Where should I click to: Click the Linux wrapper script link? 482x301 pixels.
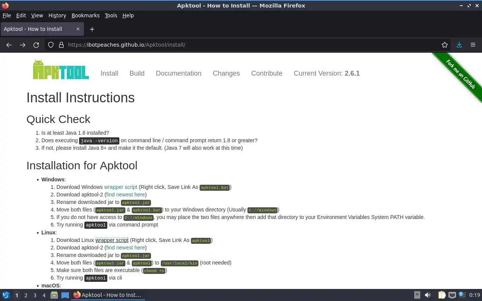tap(112, 240)
